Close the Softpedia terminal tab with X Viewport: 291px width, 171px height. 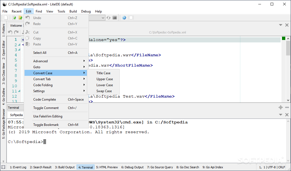[x=287, y=115]
